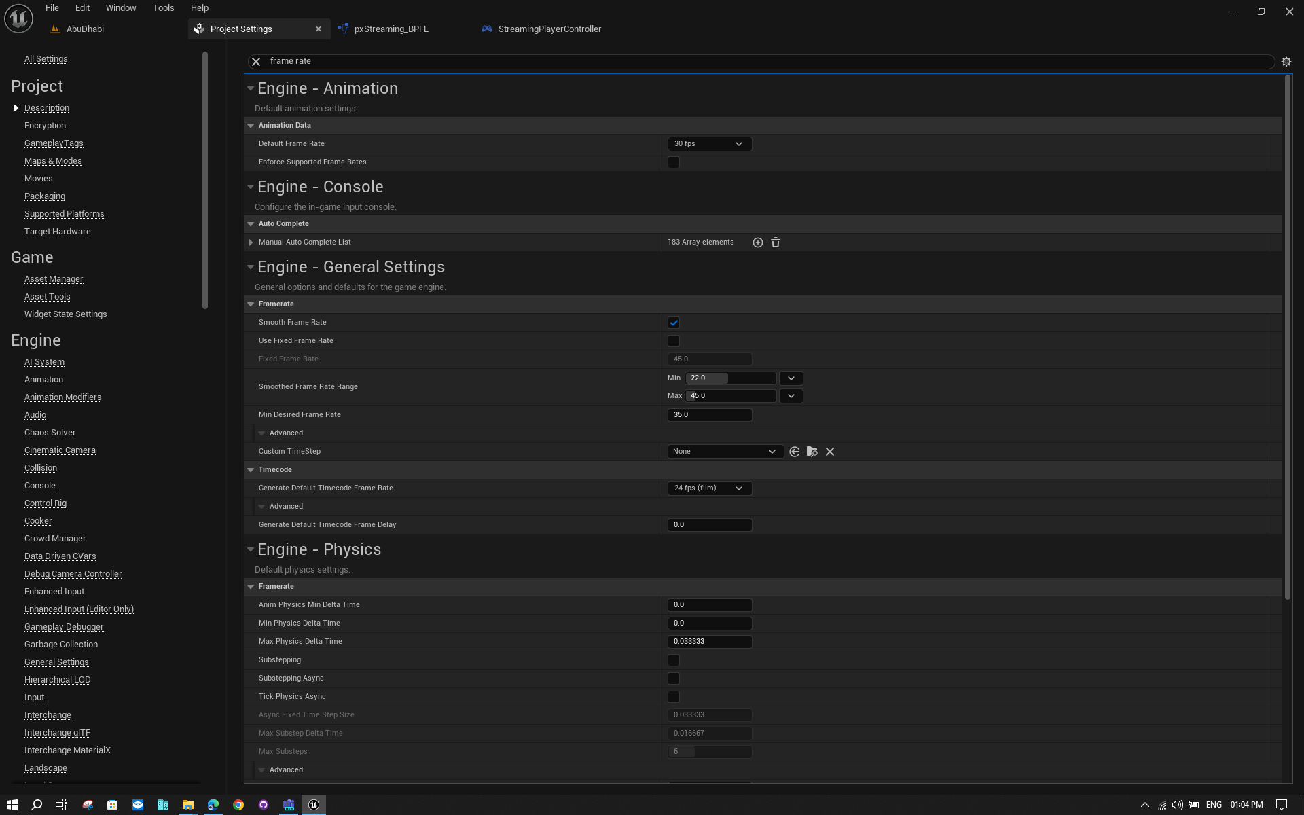Viewport: 1304px width, 815px height.
Task: Expand Advanced under Timecode section
Action: pyautogui.click(x=261, y=507)
